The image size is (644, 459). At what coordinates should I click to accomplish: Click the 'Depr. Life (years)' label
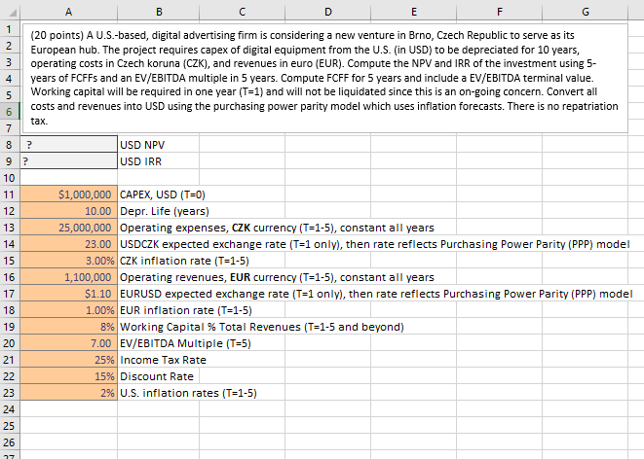click(x=165, y=211)
